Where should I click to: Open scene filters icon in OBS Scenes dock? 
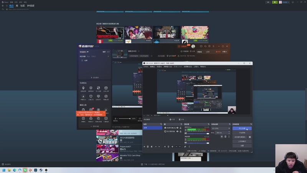click(152, 146)
